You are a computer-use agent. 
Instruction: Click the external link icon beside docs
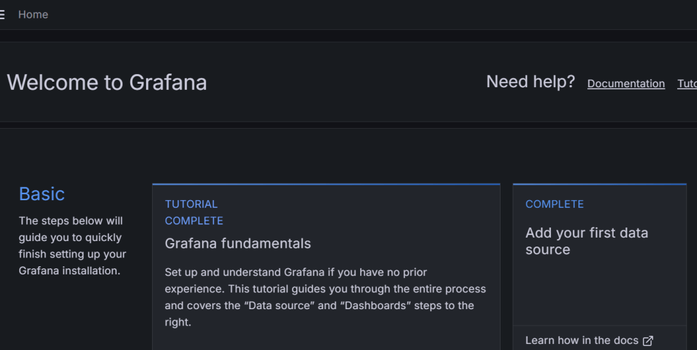(x=648, y=340)
